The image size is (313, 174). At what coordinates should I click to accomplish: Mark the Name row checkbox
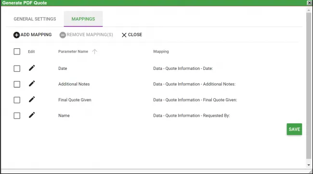17,116
